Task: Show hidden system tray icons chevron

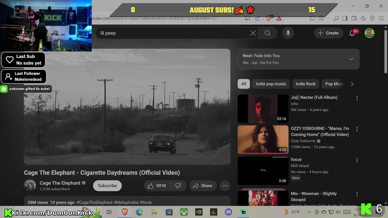Action: click(x=309, y=212)
